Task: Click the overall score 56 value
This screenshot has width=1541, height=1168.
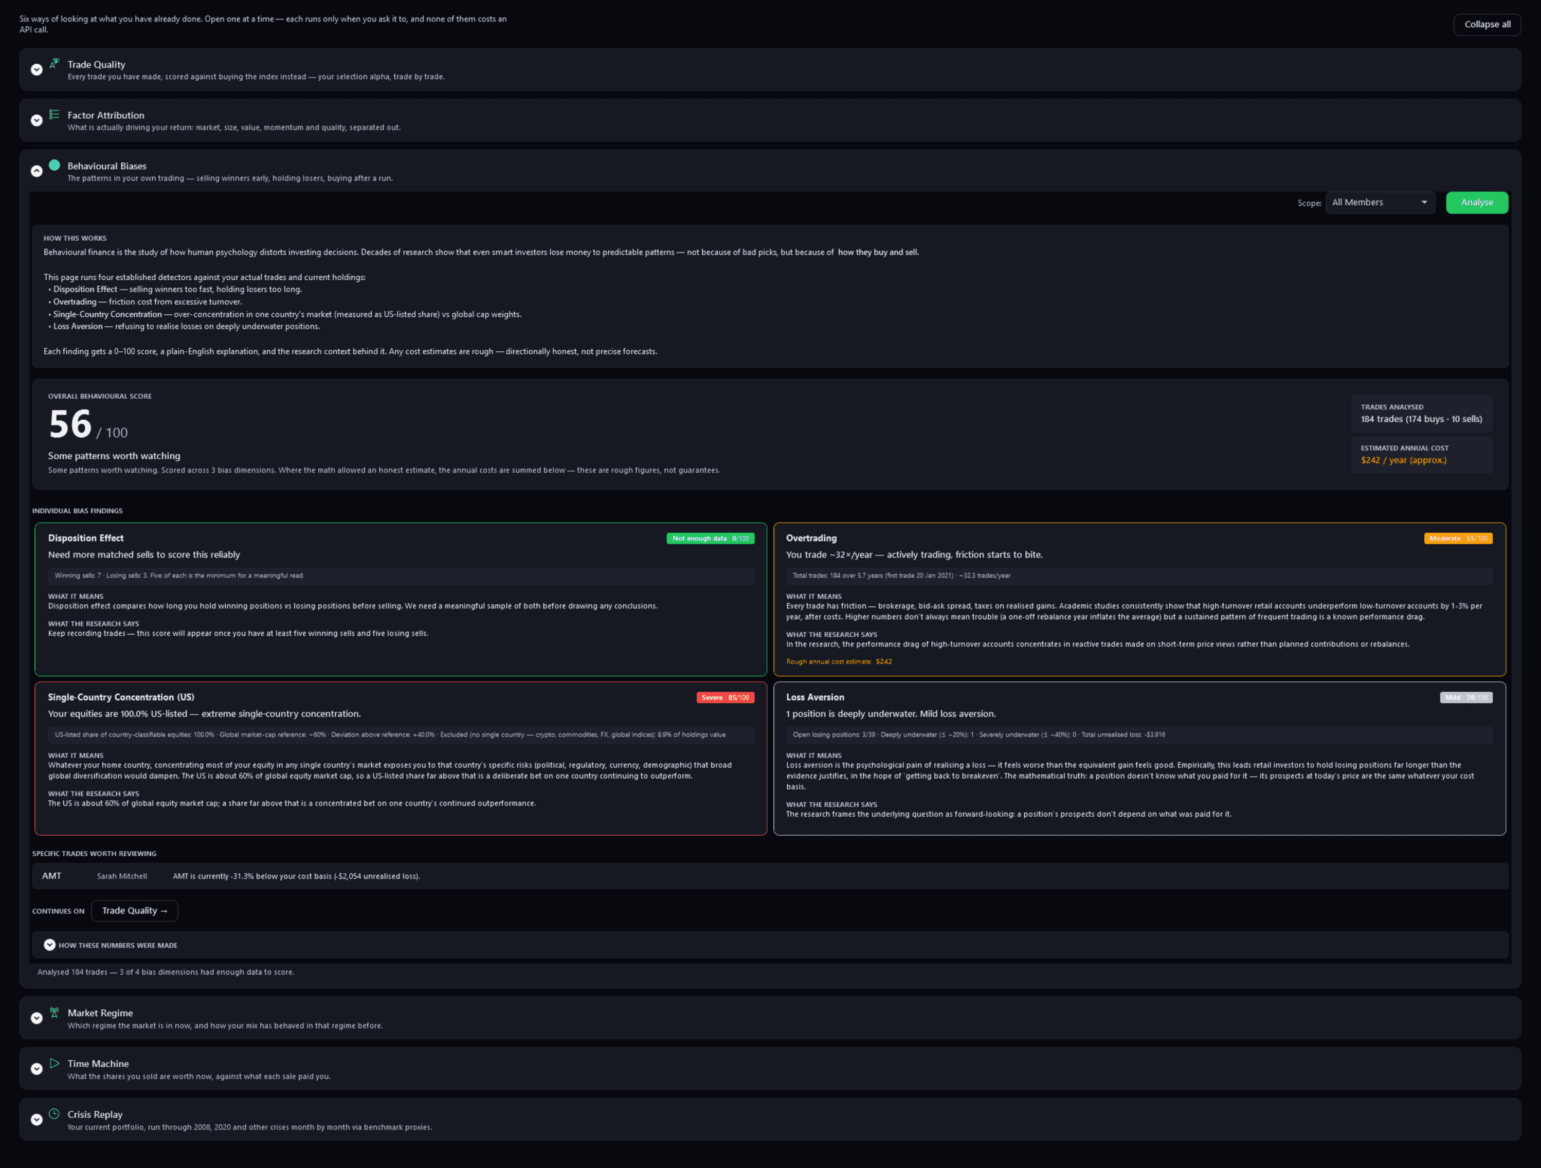Action: coord(70,424)
